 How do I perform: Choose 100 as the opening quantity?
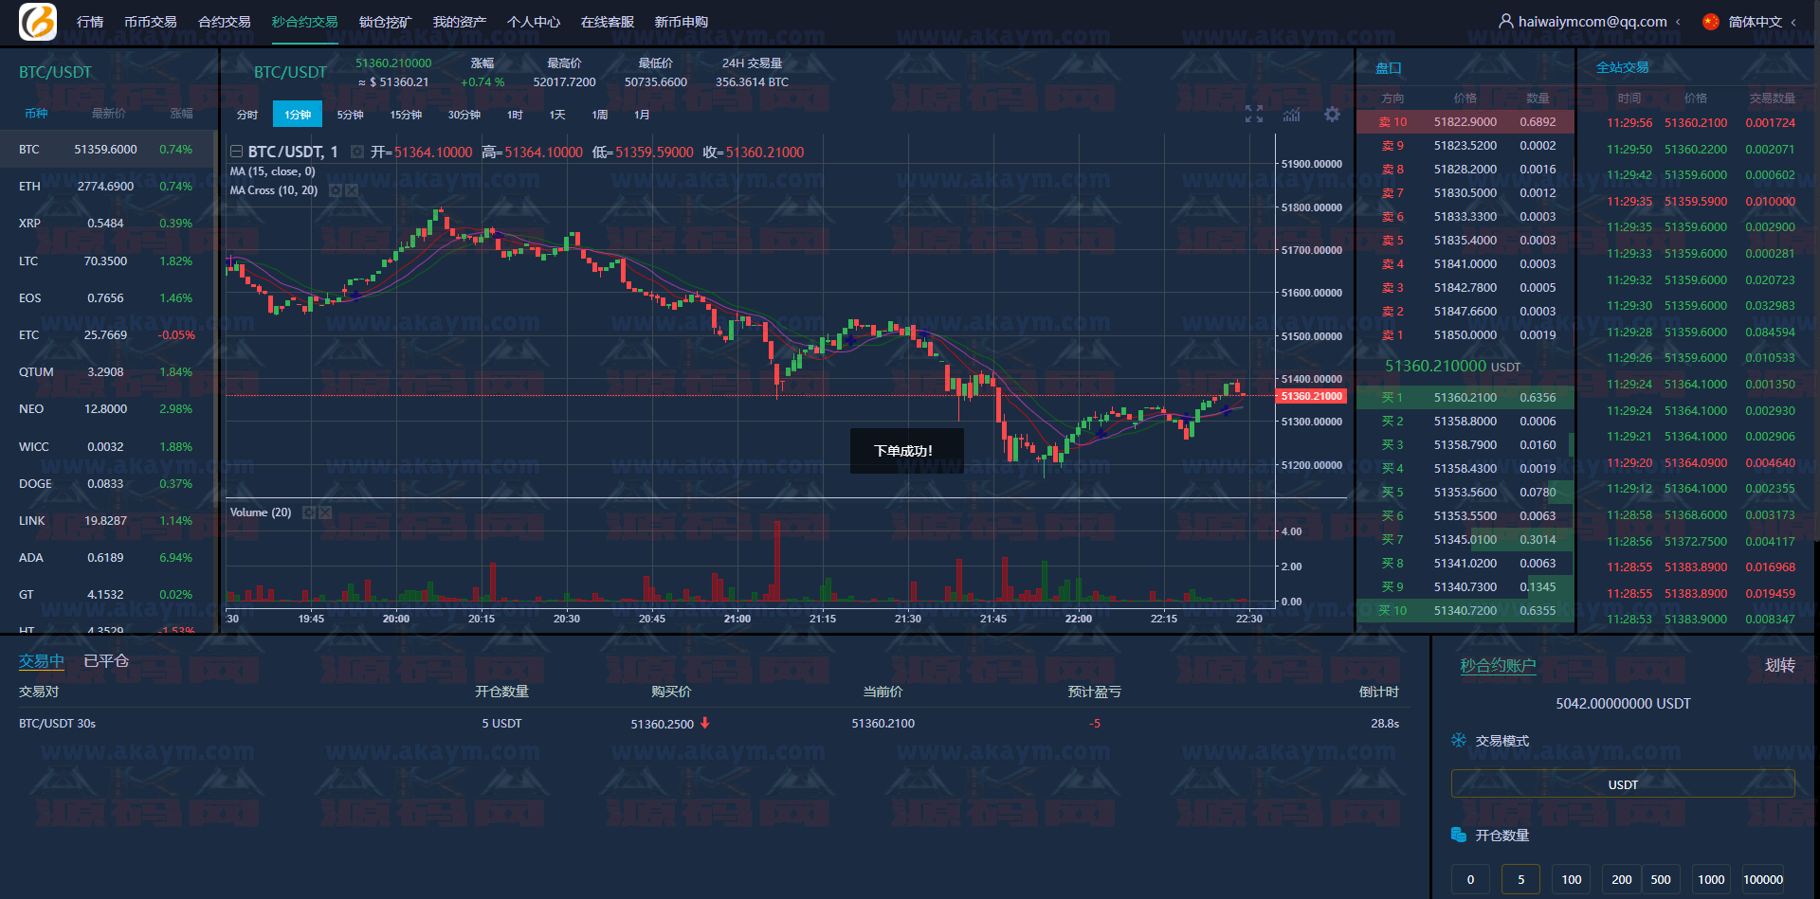click(x=1571, y=879)
